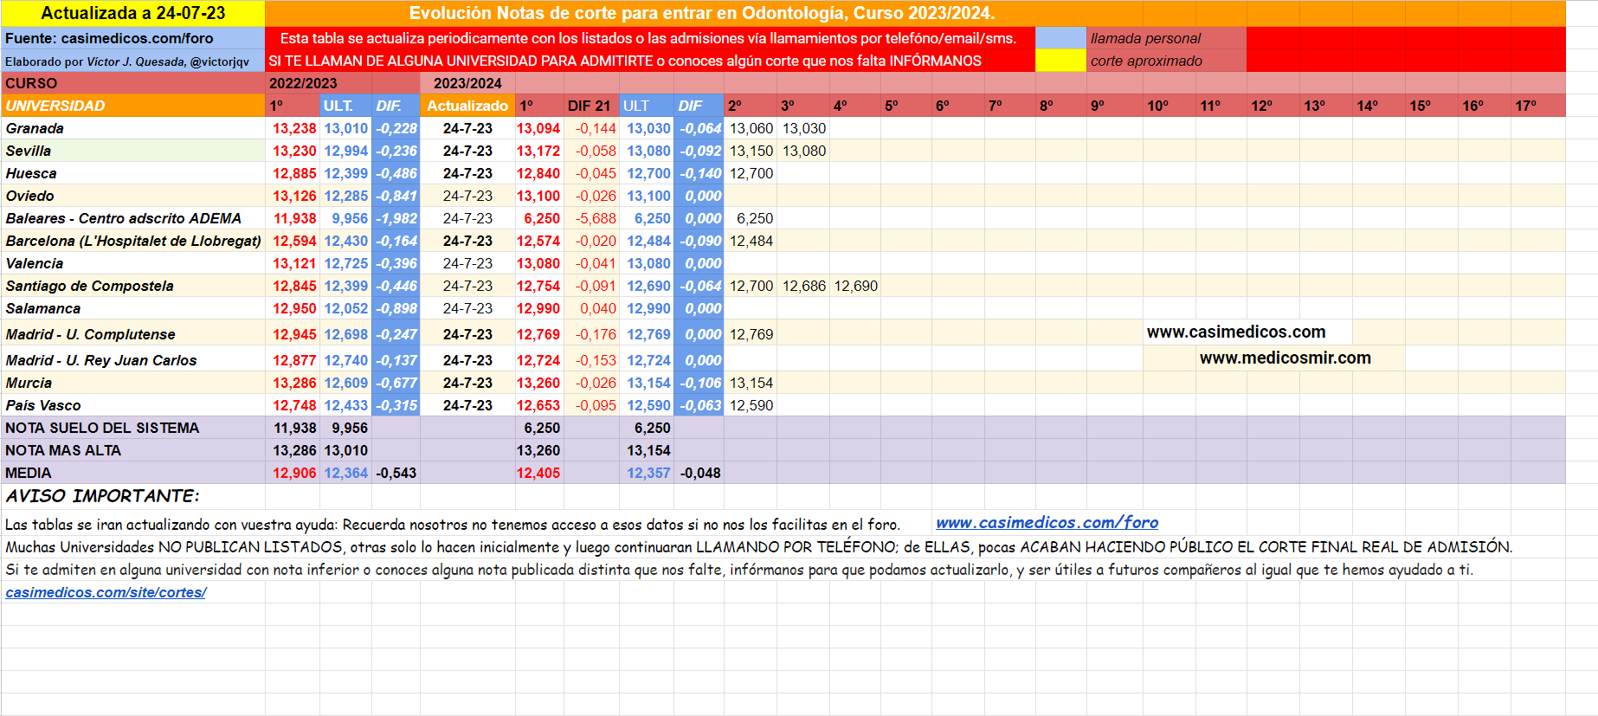This screenshot has width=1598, height=716.
Task: Select Murcia's 13,260 2023 first cutoff
Action: 539,383
